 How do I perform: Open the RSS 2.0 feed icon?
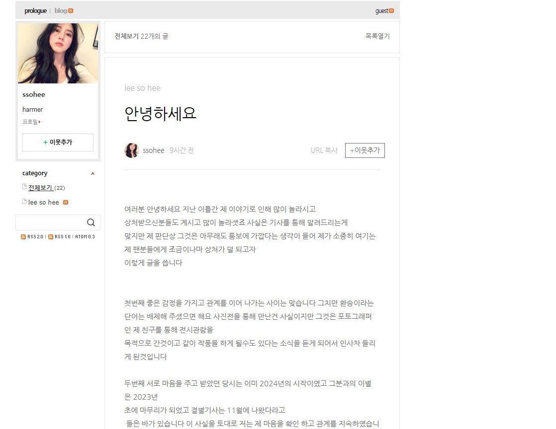[23, 237]
